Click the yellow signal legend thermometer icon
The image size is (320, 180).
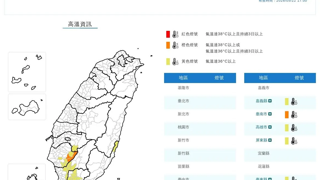pos(175,61)
